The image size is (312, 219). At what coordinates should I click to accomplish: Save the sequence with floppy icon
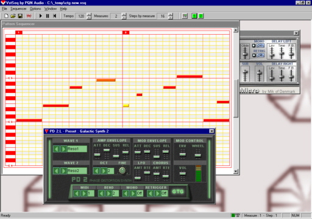[x=20, y=16]
